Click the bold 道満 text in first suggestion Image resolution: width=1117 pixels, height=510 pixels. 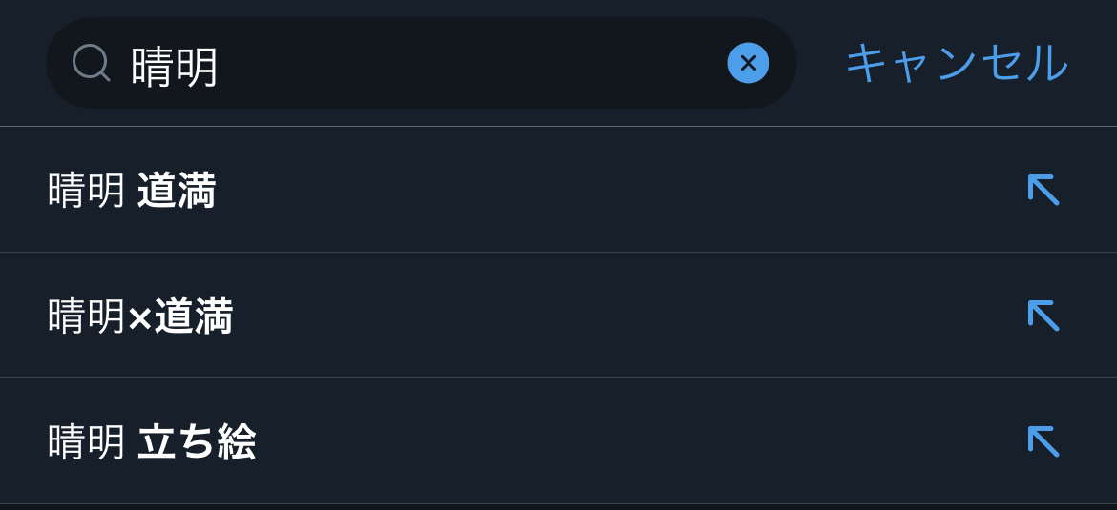click(177, 191)
